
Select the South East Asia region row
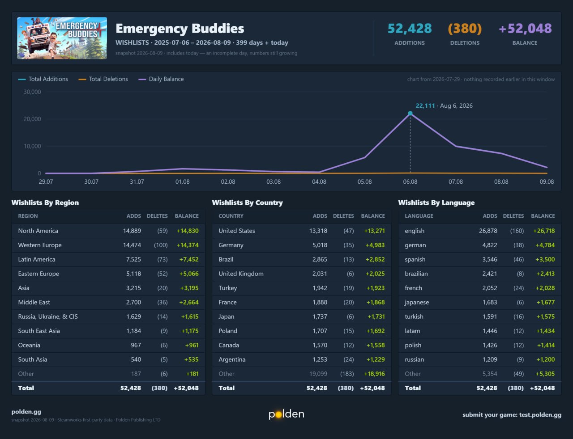[108, 331]
